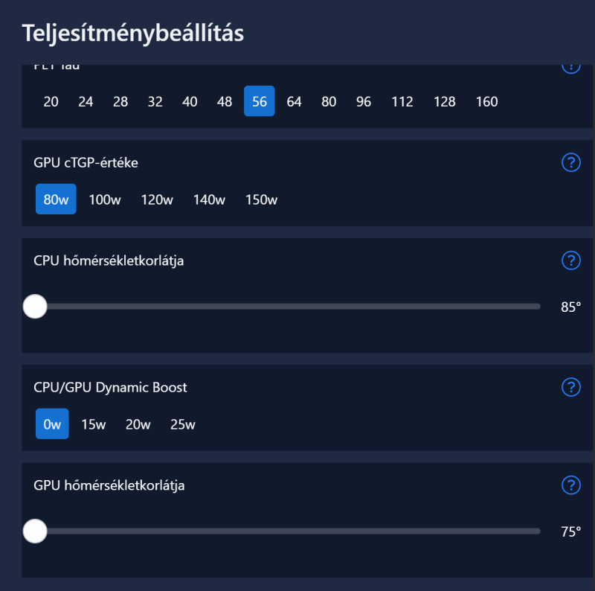Select 0w Dynamic Boost option
The height and width of the screenshot is (591, 595).
tap(52, 424)
